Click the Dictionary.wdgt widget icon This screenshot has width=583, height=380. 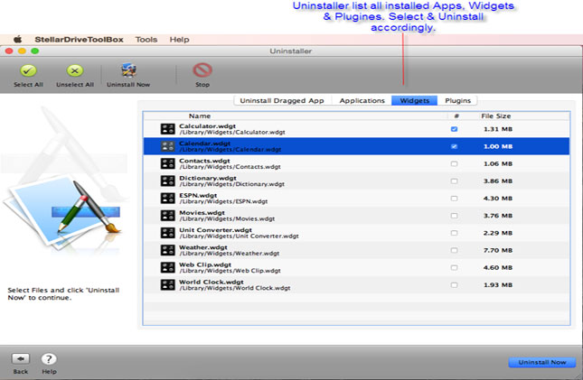(168, 181)
